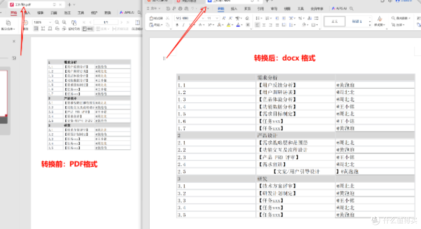Click WPS AI in Word window
The height and width of the screenshot is (229, 421).
(340, 9)
